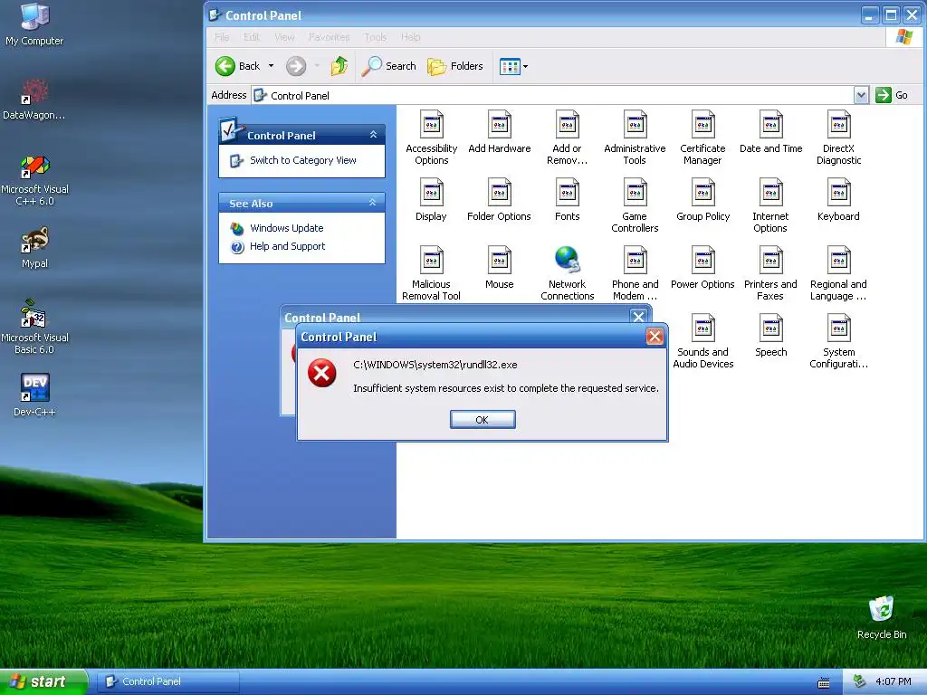Open the Recycle Bin
Viewport: 927px width, 695px height.
tap(881, 617)
